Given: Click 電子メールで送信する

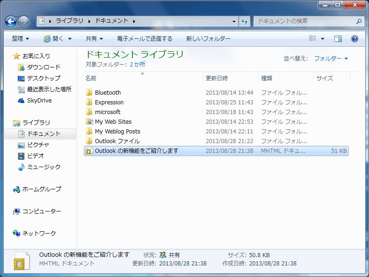Looking at the screenshot, I should 145,39.
